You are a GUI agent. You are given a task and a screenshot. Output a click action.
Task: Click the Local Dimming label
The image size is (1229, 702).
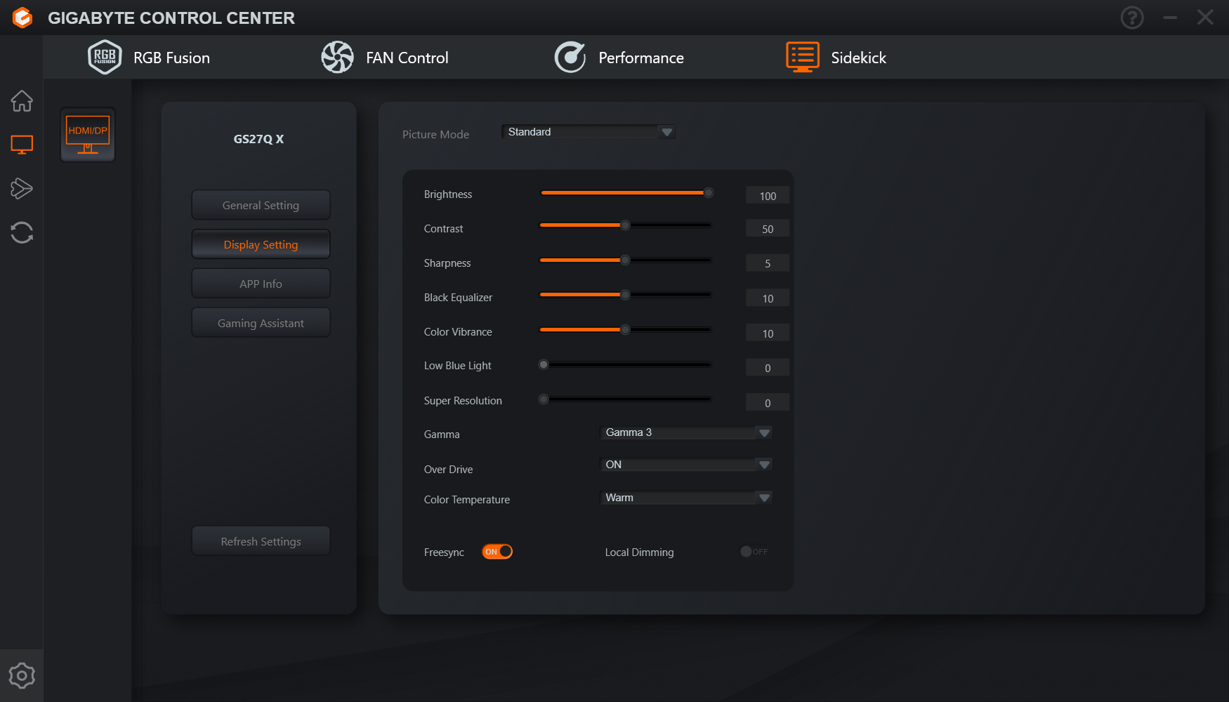click(639, 552)
